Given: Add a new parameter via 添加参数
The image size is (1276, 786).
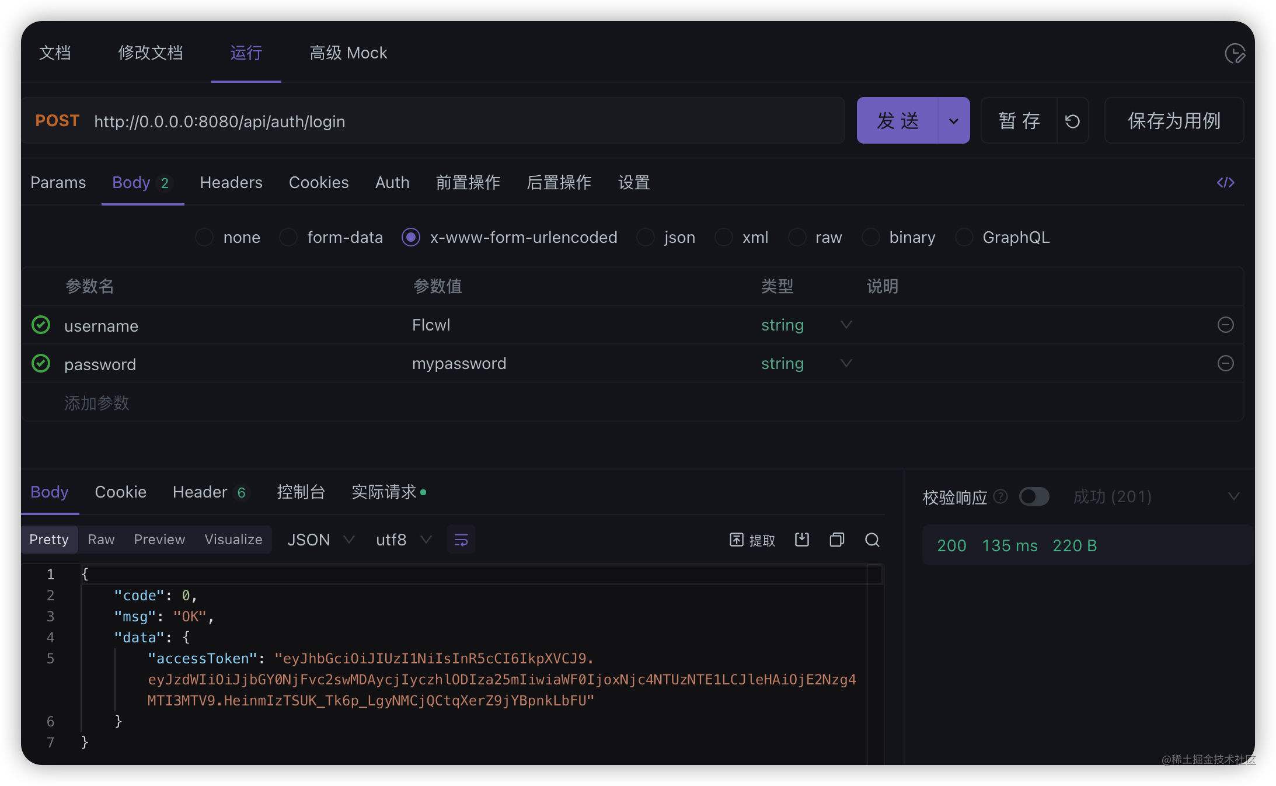Looking at the screenshot, I should [x=97, y=402].
